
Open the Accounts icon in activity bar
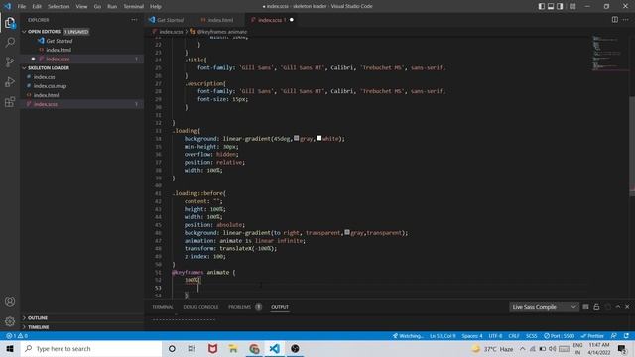10,301
